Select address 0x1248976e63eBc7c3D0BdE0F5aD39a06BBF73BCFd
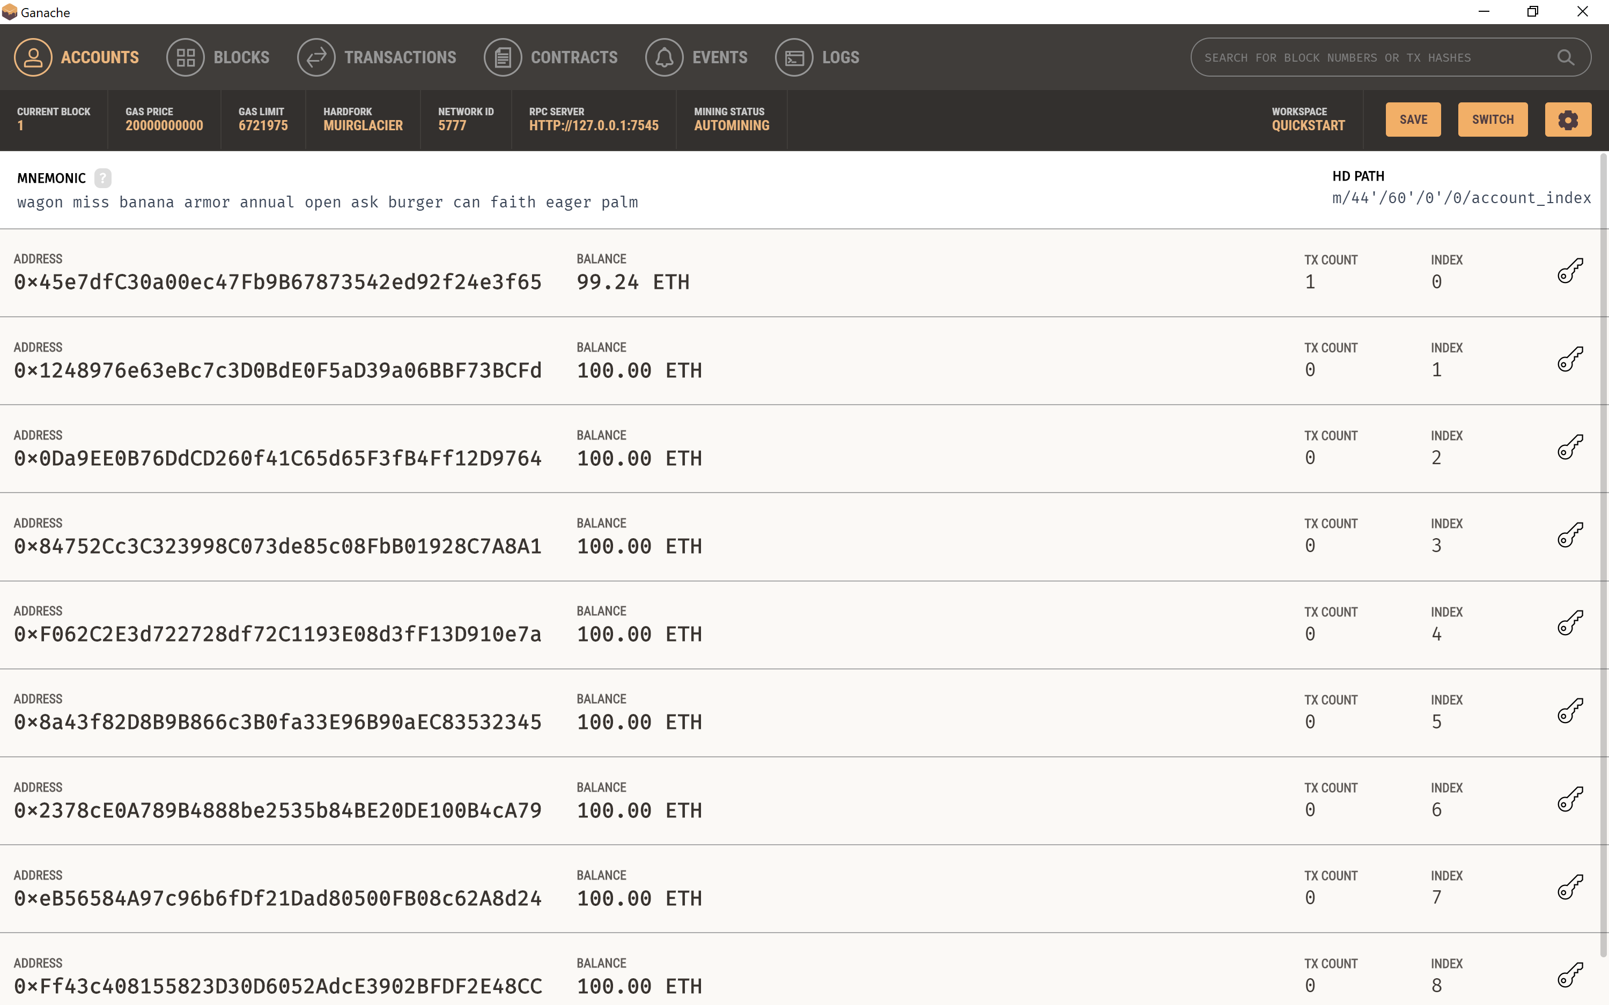Image resolution: width=1609 pixels, height=1005 pixels. click(278, 370)
